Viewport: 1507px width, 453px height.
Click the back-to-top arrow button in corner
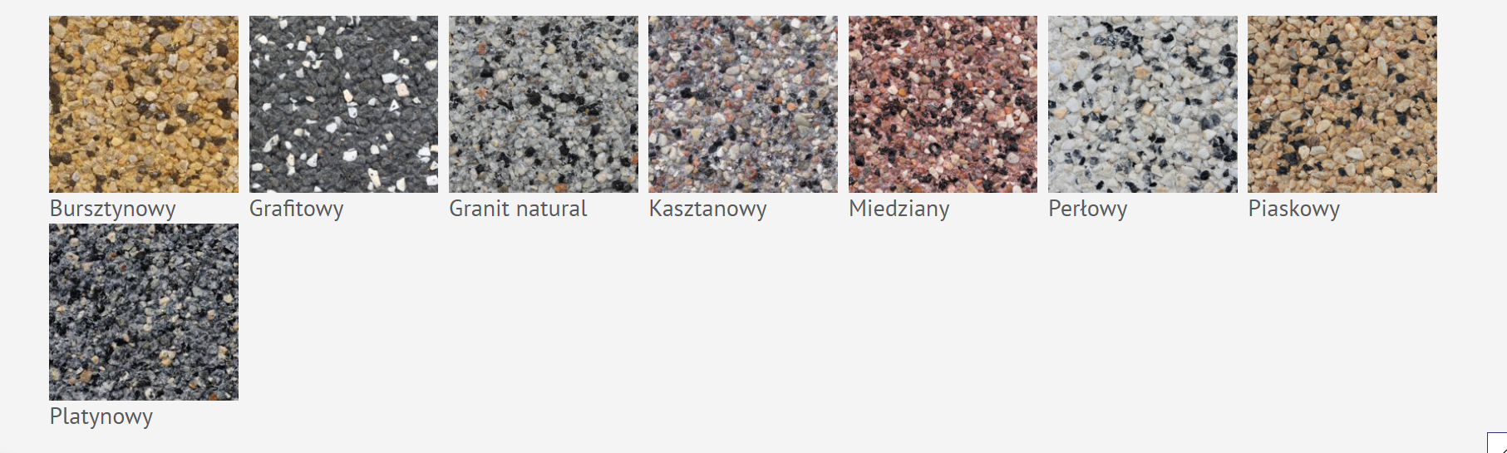coord(1497,443)
